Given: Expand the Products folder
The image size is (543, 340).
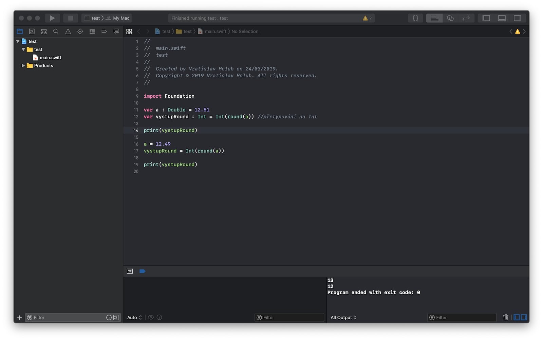Looking at the screenshot, I should pos(23,66).
